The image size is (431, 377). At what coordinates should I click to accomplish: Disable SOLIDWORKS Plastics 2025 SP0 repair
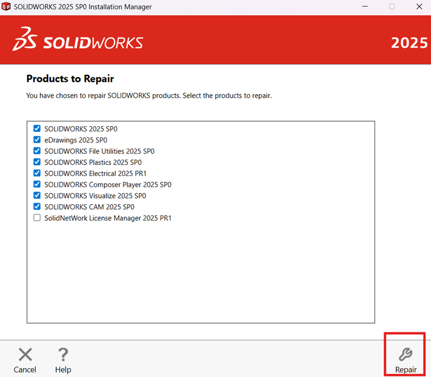(x=37, y=162)
